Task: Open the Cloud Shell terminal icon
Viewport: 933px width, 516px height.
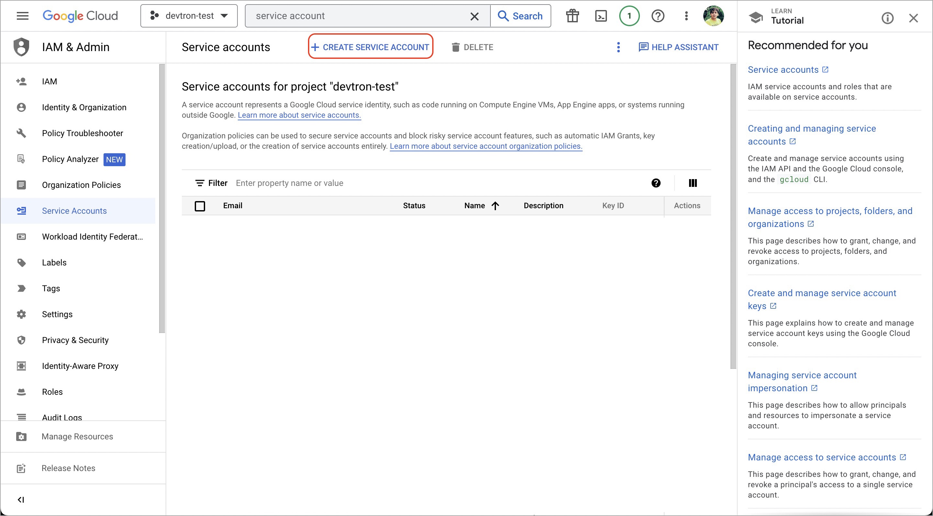Action: [601, 16]
